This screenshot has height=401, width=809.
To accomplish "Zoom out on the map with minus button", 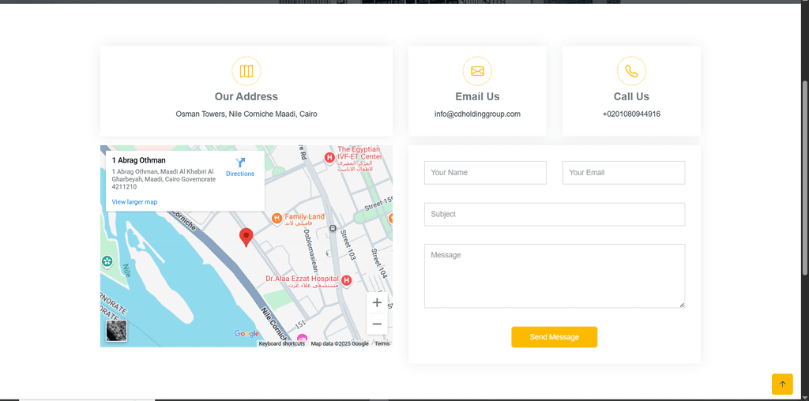I will click(x=377, y=324).
